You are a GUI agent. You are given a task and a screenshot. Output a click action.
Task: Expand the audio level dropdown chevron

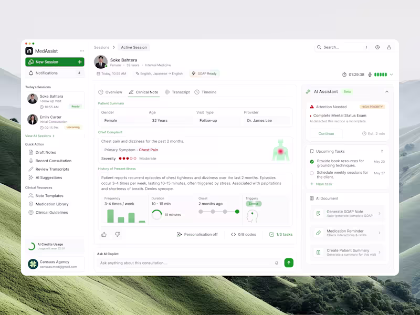pos(391,75)
